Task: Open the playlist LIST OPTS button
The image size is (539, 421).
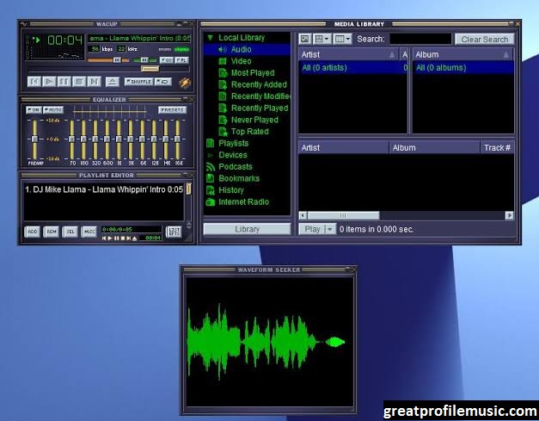Action: [174, 232]
